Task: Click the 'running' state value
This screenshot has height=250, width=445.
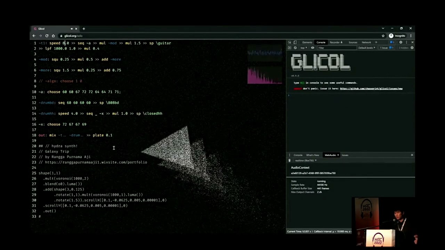Action: pyautogui.click(x=321, y=181)
